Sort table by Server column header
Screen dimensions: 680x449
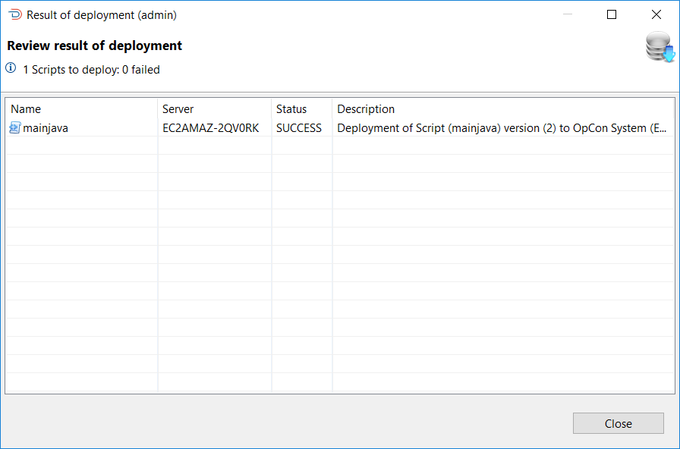click(215, 108)
